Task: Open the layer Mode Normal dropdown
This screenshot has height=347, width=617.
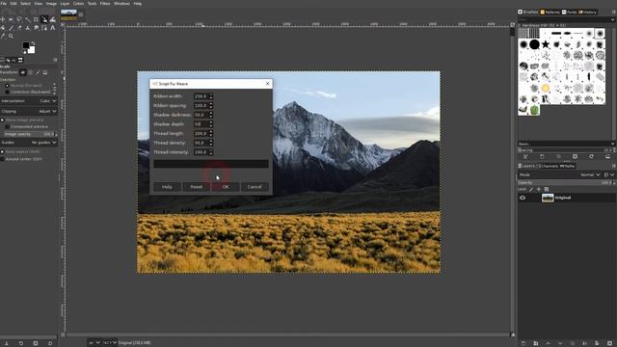Action: click(x=590, y=174)
